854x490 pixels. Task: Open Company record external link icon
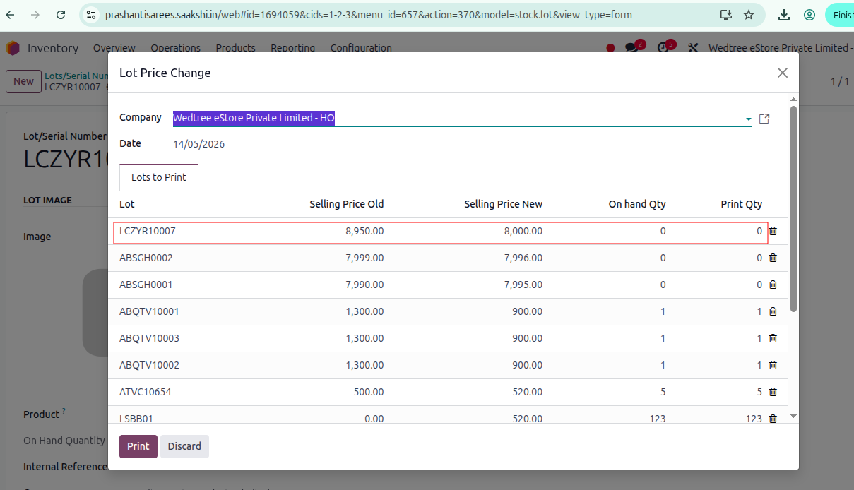pyautogui.click(x=764, y=119)
